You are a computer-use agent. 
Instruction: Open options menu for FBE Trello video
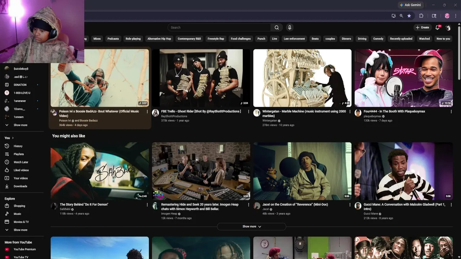coord(248,112)
